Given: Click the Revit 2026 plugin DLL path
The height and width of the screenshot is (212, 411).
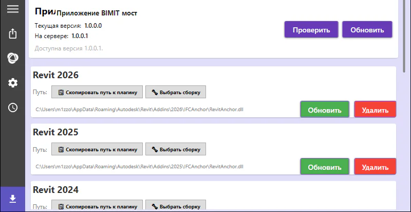Looking at the screenshot, I should [x=139, y=109].
